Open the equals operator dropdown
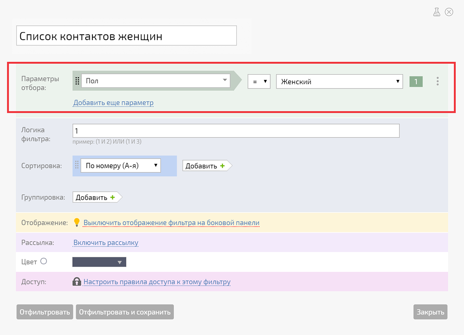The image size is (464, 335). 259,81
